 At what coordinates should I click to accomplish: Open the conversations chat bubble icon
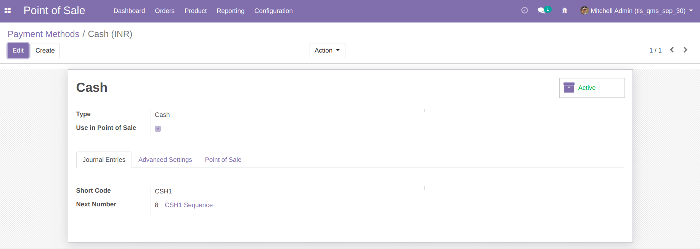coord(541,11)
